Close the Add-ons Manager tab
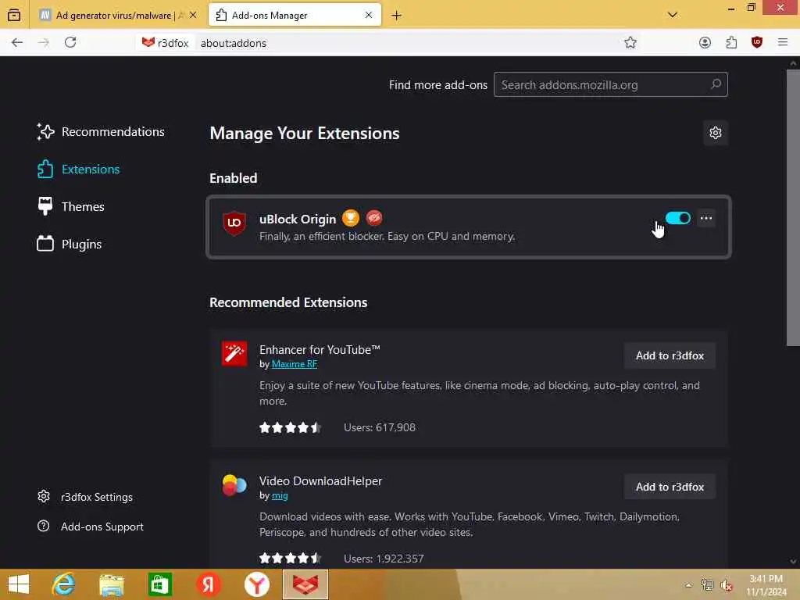 tap(369, 16)
